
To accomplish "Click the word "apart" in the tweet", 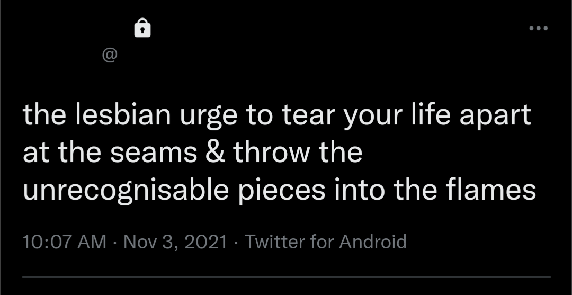I will 495,117.
